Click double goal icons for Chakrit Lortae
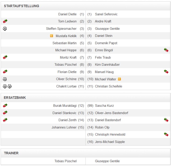This screenshot has height=166, width=172. (7, 86)
